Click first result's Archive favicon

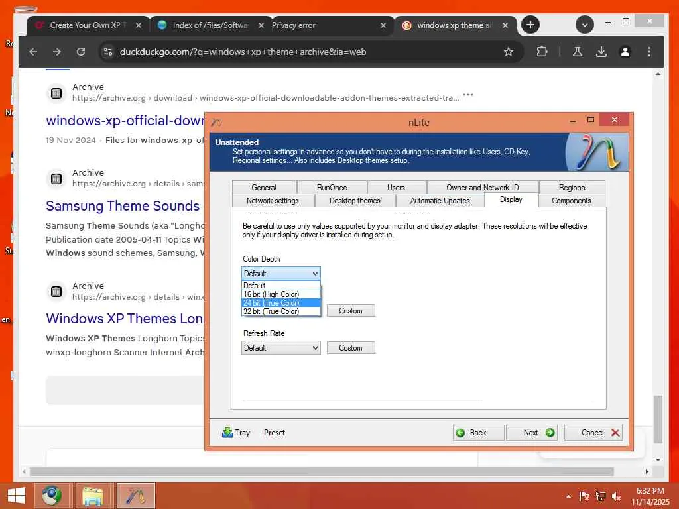tap(56, 93)
